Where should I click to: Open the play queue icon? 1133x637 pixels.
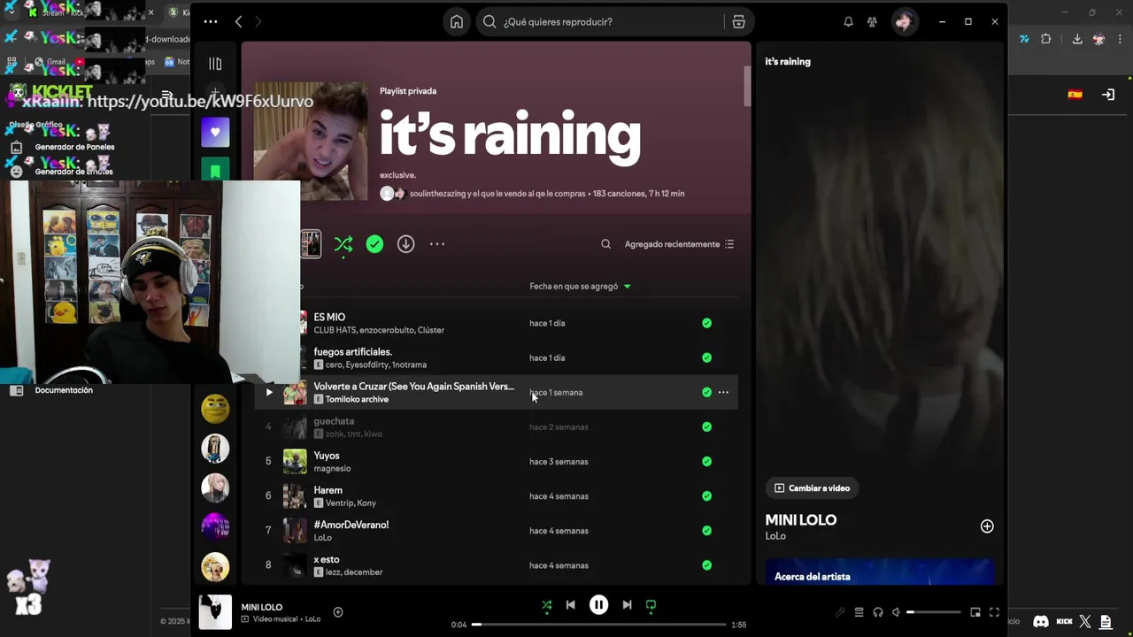click(859, 612)
